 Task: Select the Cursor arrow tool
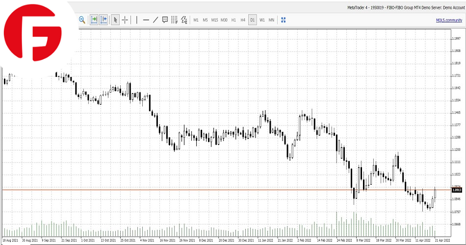tap(115, 20)
